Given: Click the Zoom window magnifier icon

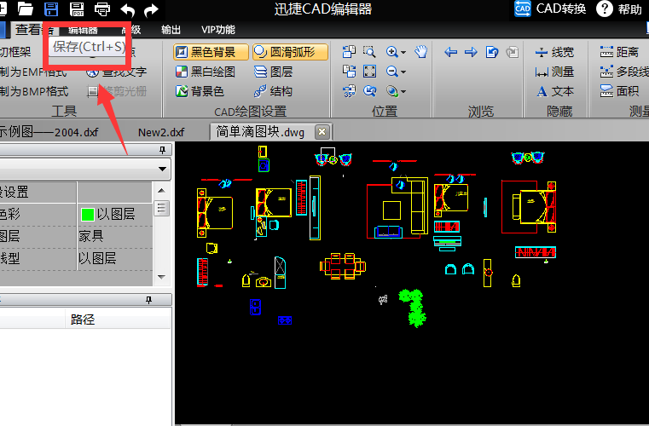Looking at the screenshot, I should pos(369,52).
